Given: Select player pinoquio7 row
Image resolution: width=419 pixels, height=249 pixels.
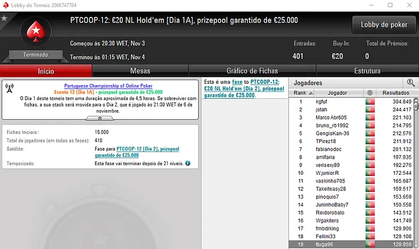Looking at the screenshot, I should click(x=351, y=197).
